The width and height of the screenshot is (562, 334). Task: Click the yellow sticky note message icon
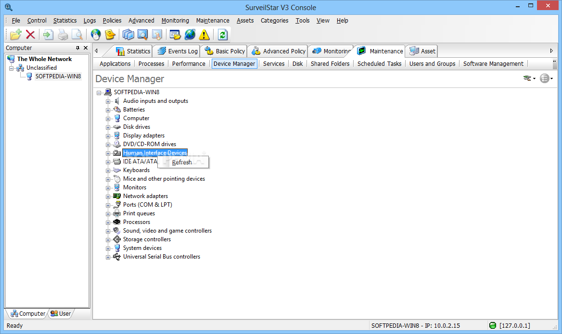click(110, 35)
